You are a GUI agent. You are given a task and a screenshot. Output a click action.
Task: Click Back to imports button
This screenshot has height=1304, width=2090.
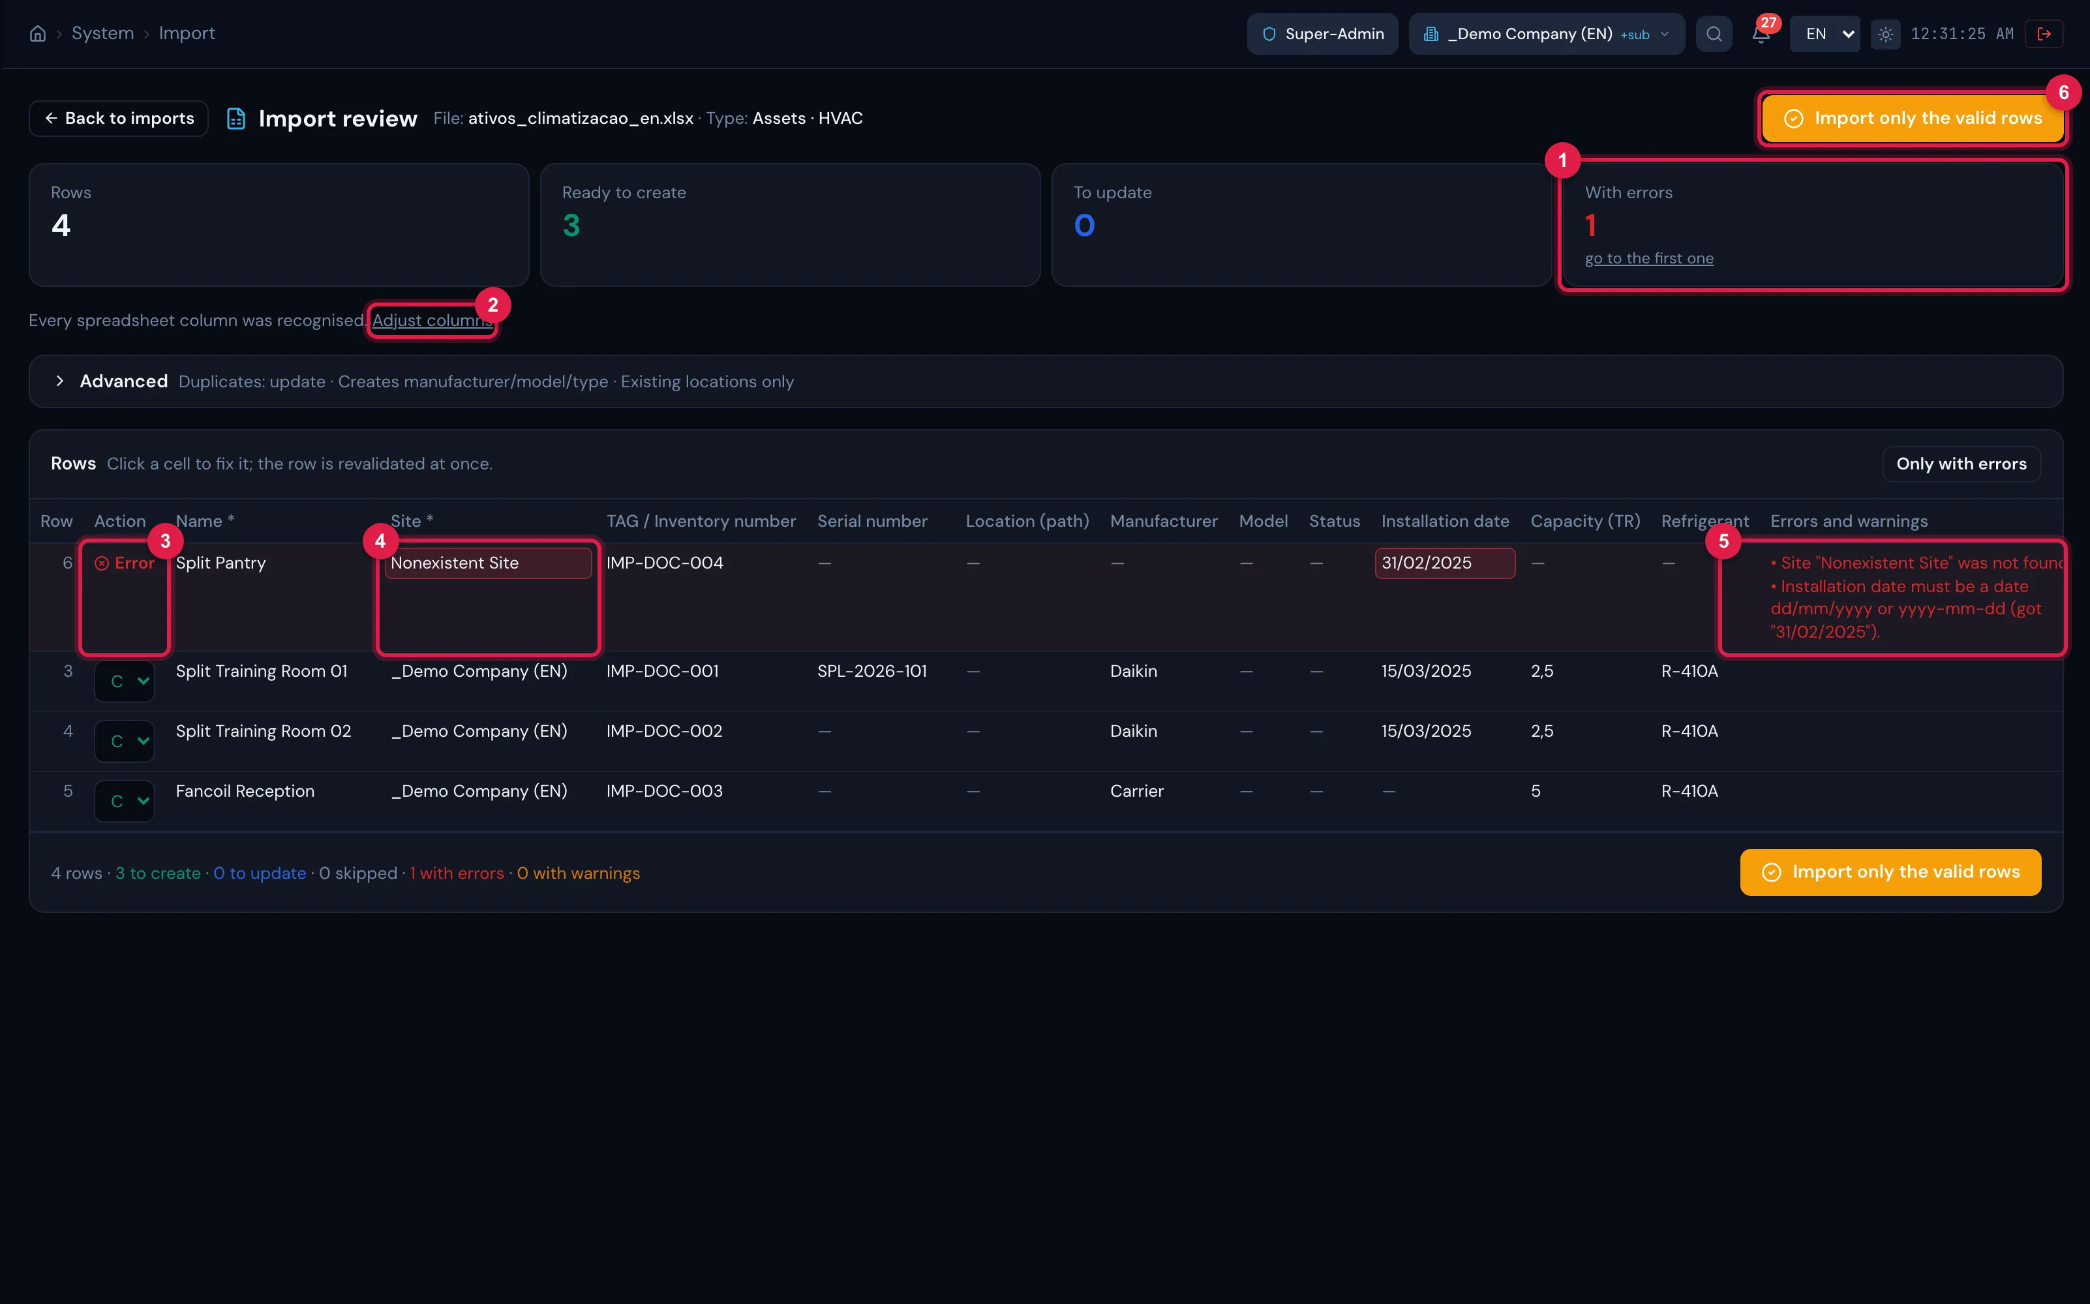click(x=119, y=118)
